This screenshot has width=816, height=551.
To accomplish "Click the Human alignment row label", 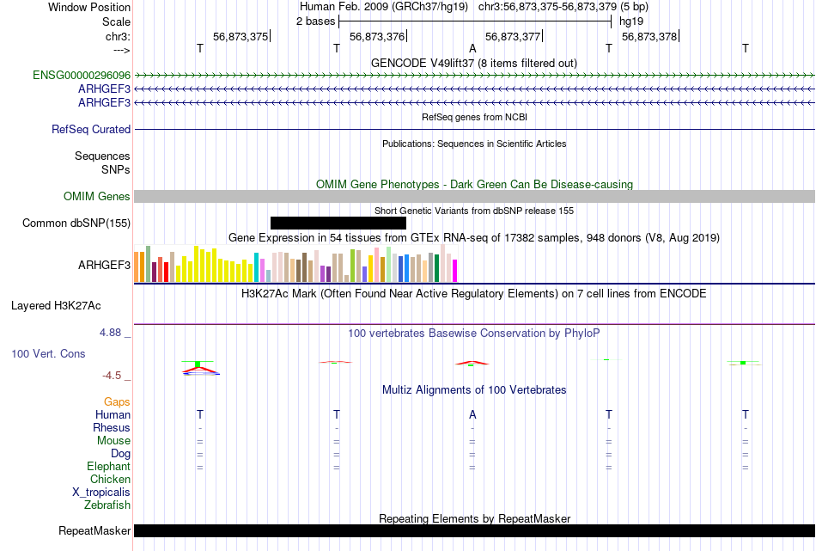I will point(113,414).
